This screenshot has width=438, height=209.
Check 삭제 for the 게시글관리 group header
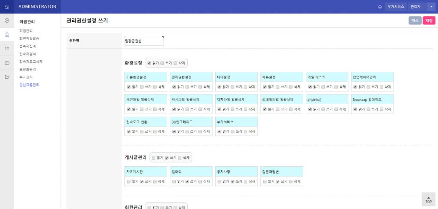180,158
